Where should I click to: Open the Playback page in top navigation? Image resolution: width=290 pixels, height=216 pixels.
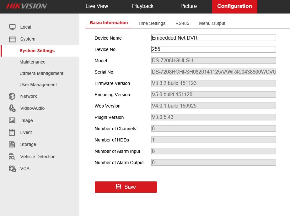[x=142, y=6]
